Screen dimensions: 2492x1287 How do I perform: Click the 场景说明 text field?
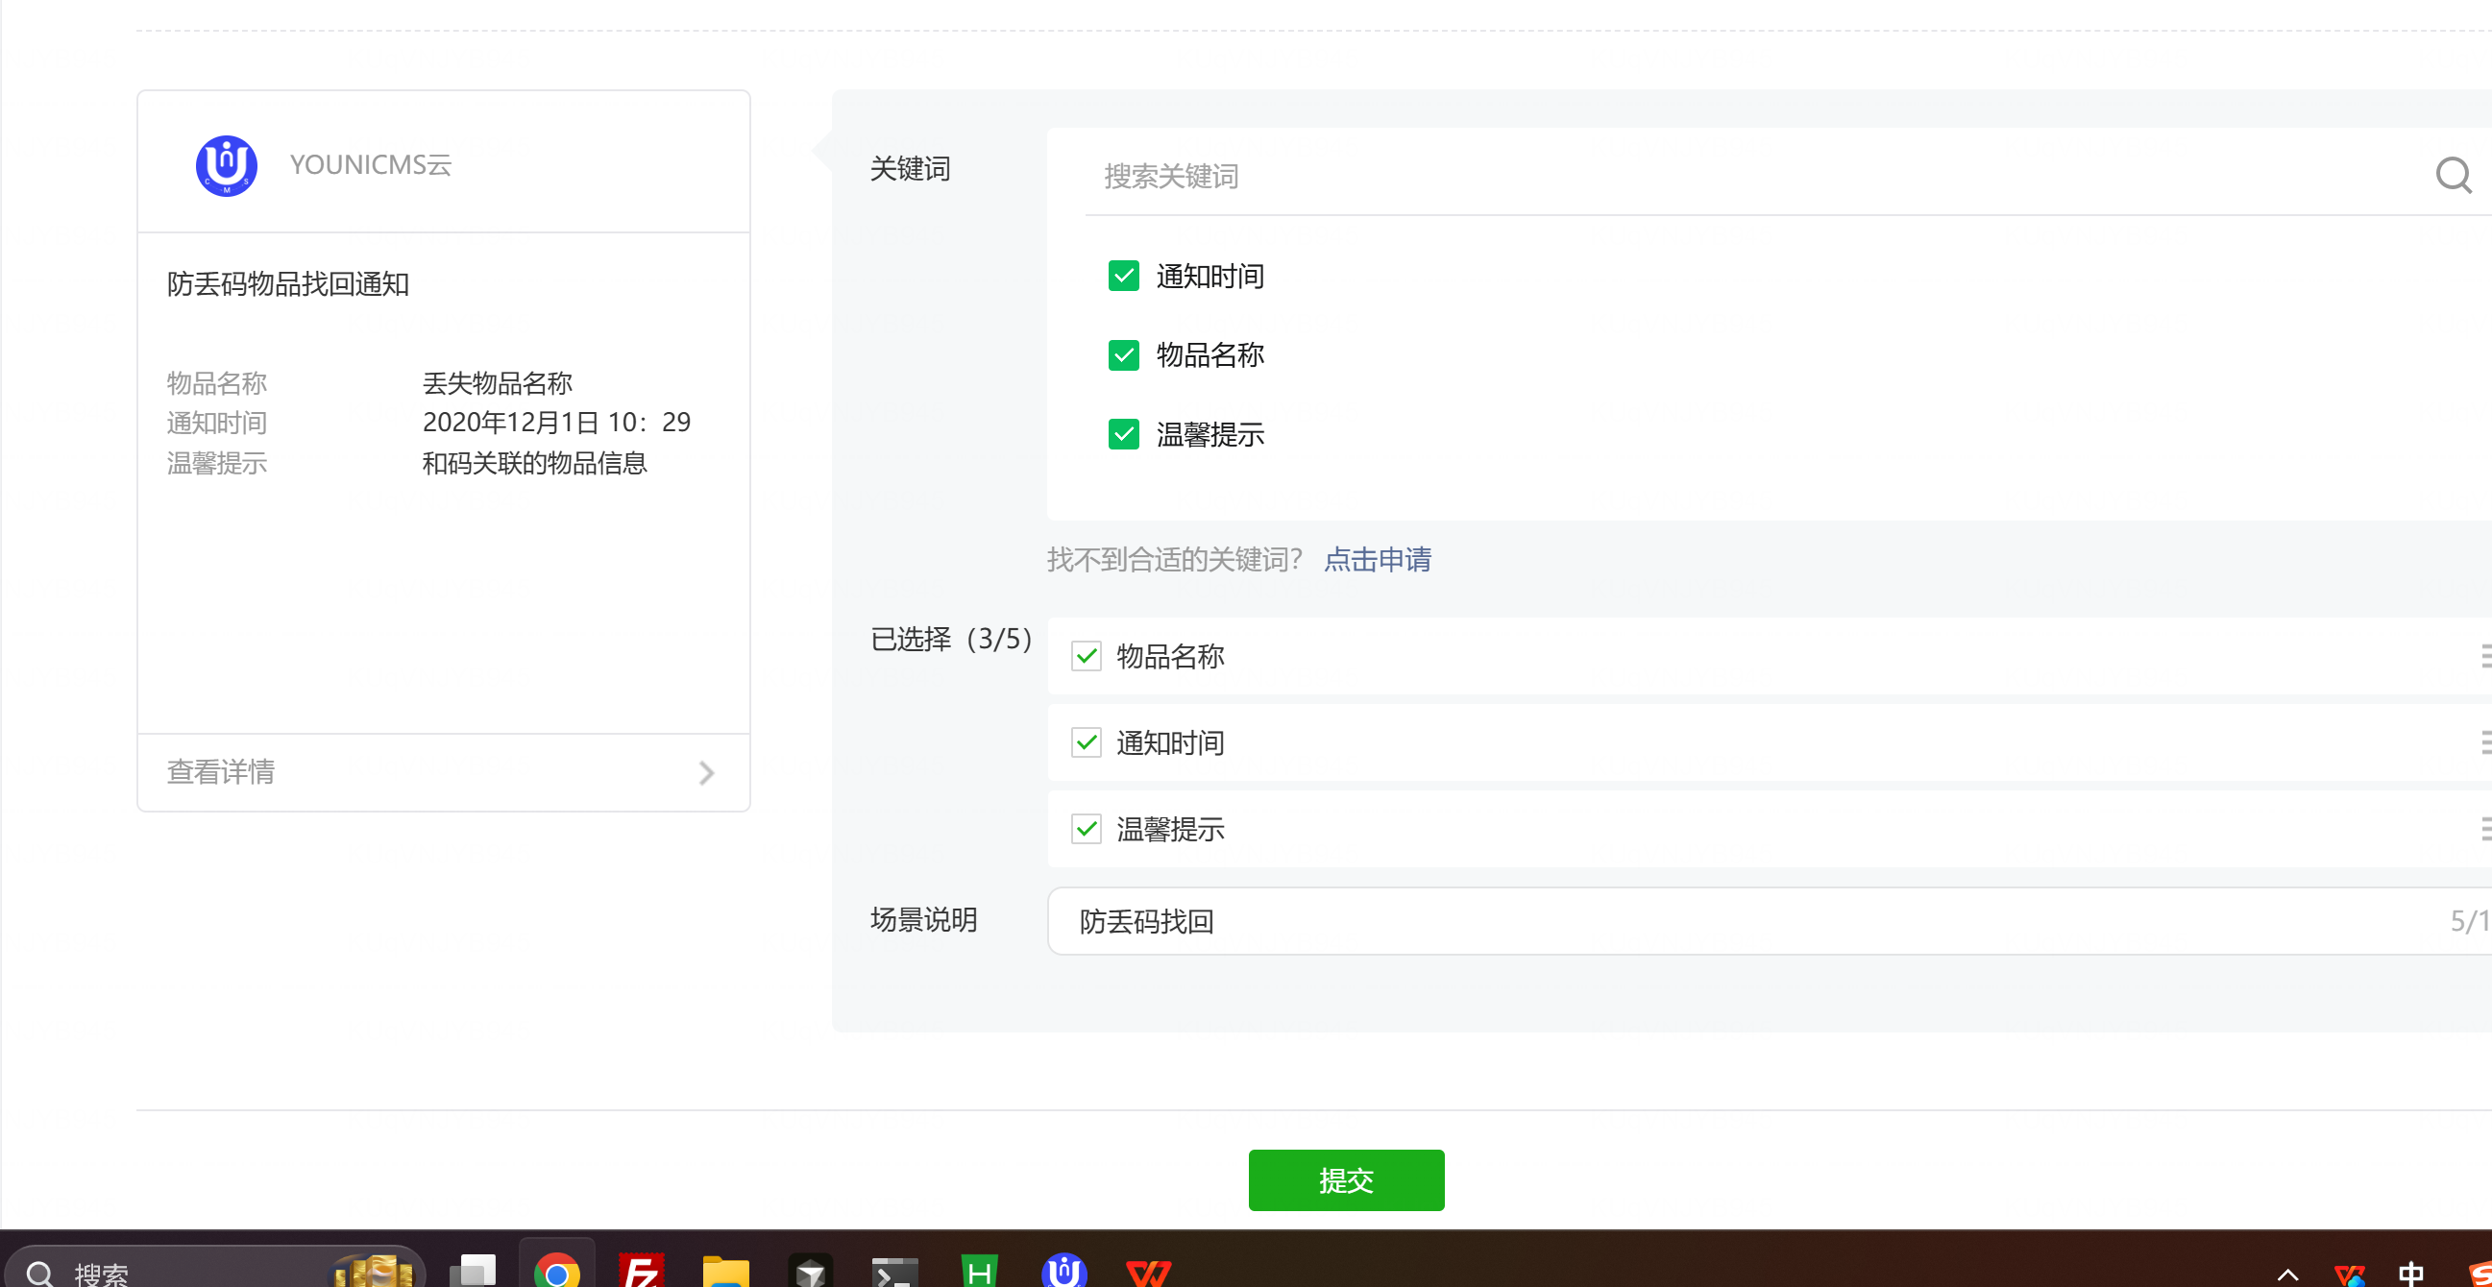[x=1742, y=921]
